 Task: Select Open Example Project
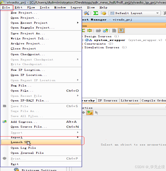[41, 28]
